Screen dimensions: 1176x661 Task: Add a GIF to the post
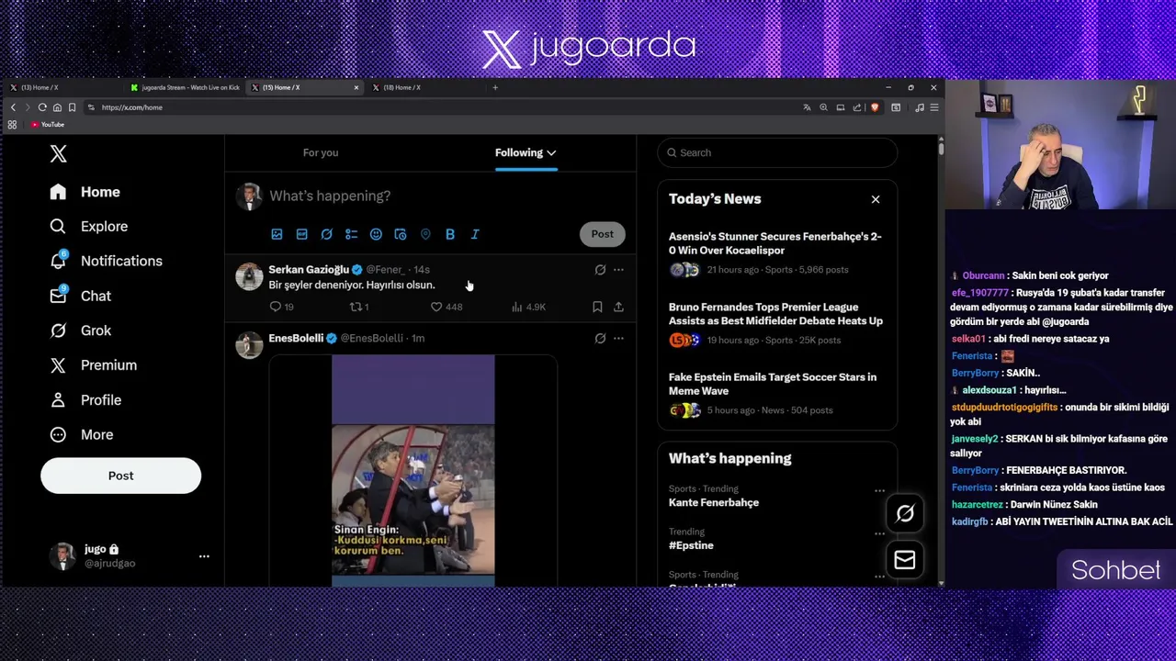pyautogui.click(x=301, y=234)
